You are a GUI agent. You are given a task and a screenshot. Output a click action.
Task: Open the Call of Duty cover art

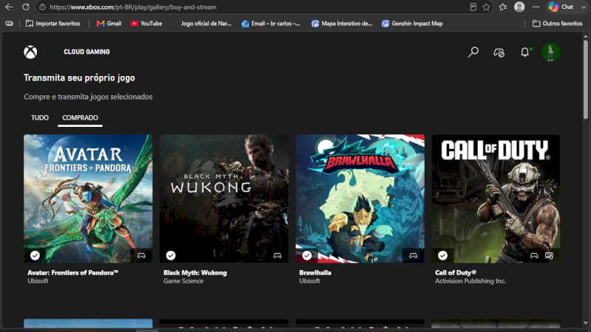pyautogui.click(x=496, y=198)
